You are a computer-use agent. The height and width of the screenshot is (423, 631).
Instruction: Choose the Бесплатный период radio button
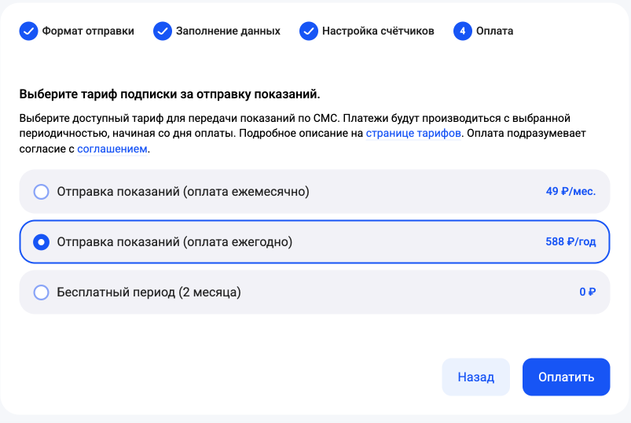pos(42,292)
